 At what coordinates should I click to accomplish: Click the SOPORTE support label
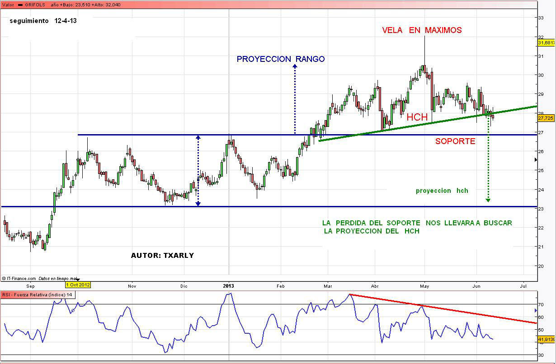tap(455, 141)
